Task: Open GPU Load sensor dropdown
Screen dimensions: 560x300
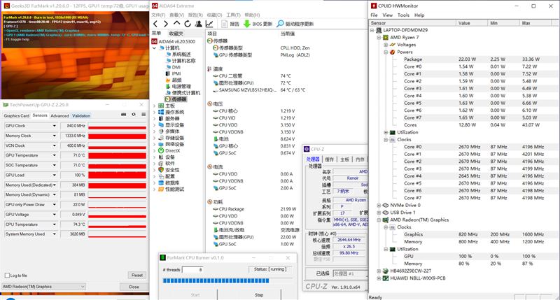Action: tap(55, 175)
